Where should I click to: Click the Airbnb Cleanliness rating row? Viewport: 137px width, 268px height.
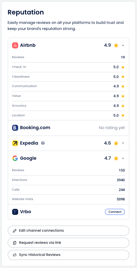[x=68, y=77]
